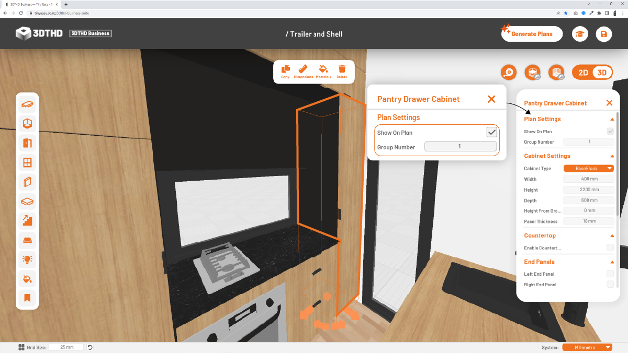Image resolution: width=628 pixels, height=353 pixels.
Task: Select the wall panel tool
Action: click(28, 182)
